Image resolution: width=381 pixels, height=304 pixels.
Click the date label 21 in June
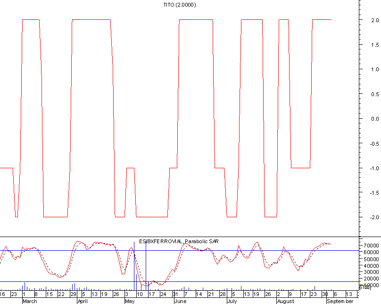coord(211,294)
